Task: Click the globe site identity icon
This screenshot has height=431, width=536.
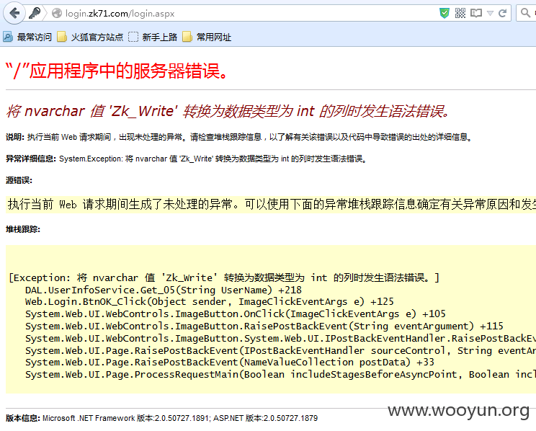Action: [x=57, y=14]
